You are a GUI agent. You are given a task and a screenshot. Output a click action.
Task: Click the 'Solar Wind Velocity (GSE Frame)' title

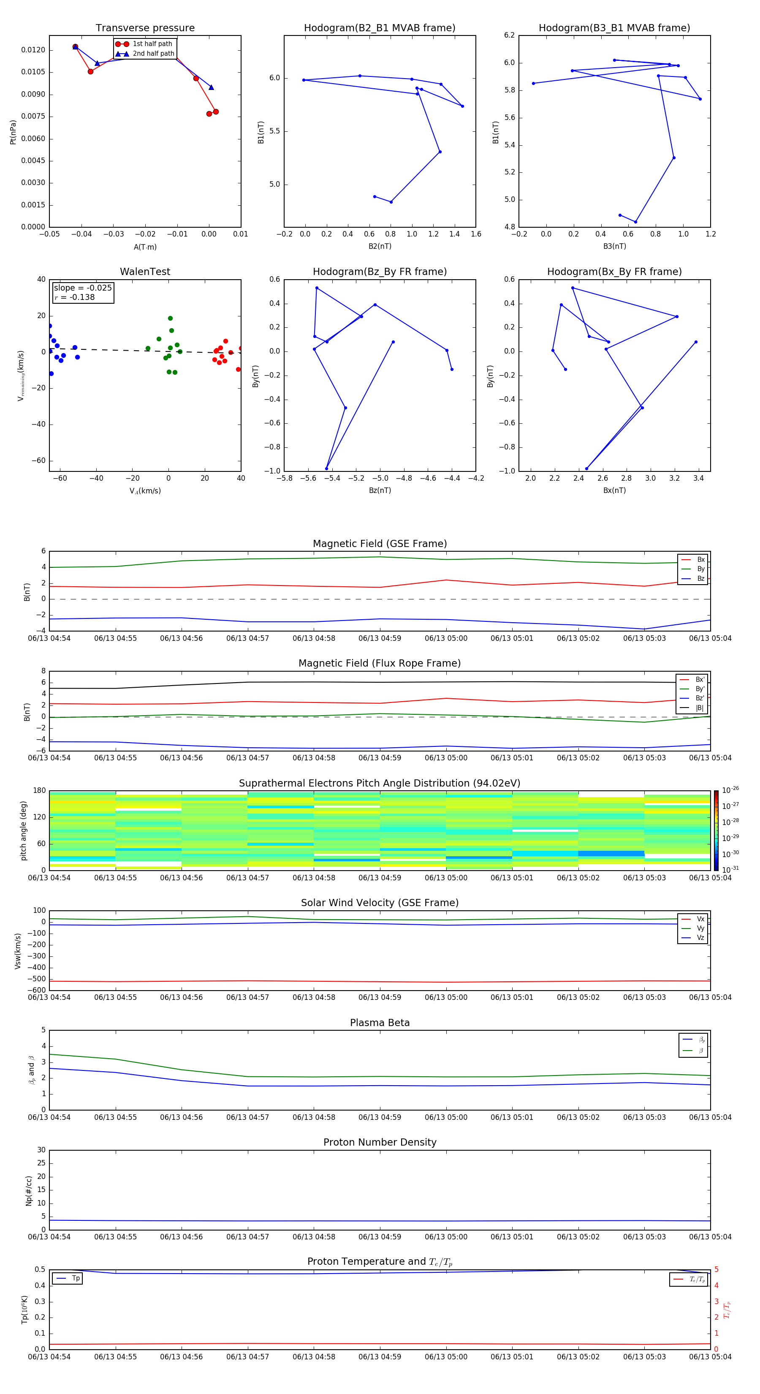380,903
